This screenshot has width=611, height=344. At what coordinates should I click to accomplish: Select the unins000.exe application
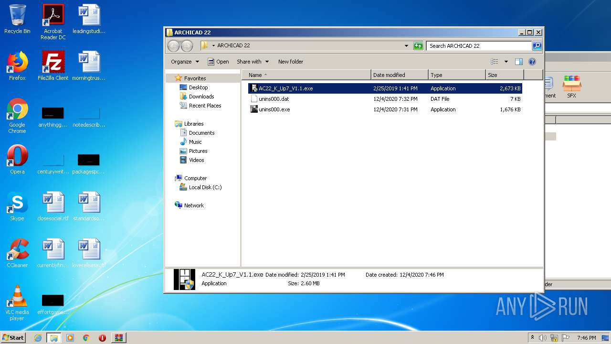pyautogui.click(x=385, y=109)
